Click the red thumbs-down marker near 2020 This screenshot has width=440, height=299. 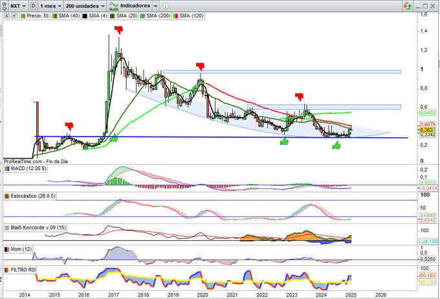pos(201,66)
